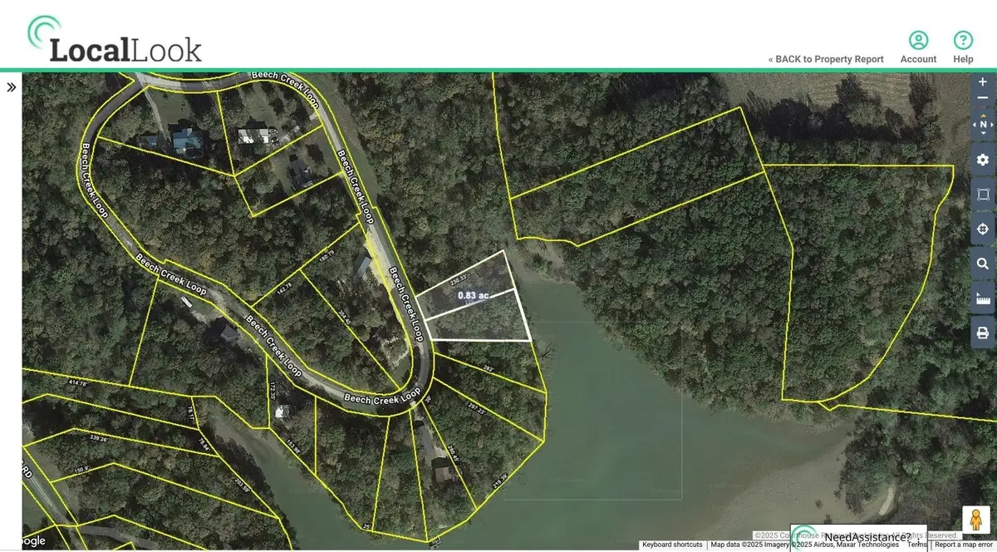
Task: Select the map settings gear icon
Action: click(x=982, y=160)
